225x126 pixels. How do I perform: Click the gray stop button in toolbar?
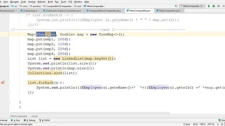pyautogui.click(x=224, y=6)
